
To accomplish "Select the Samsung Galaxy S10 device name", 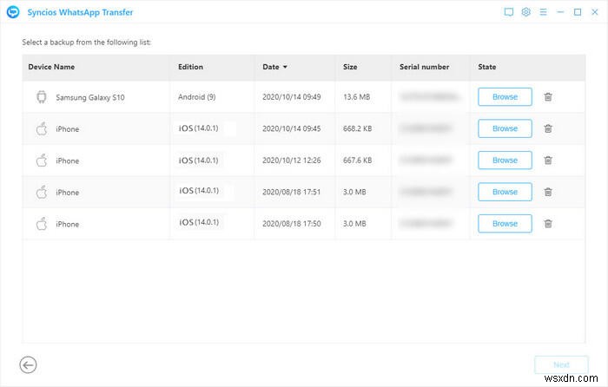I will [90, 97].
